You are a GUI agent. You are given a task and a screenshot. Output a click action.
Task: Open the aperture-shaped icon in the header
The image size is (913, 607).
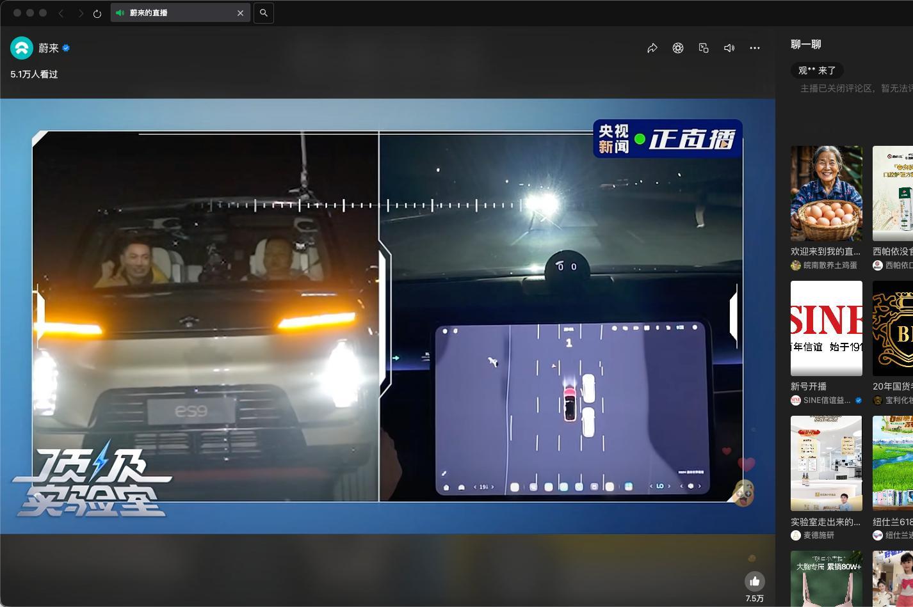tap(678, 48)
